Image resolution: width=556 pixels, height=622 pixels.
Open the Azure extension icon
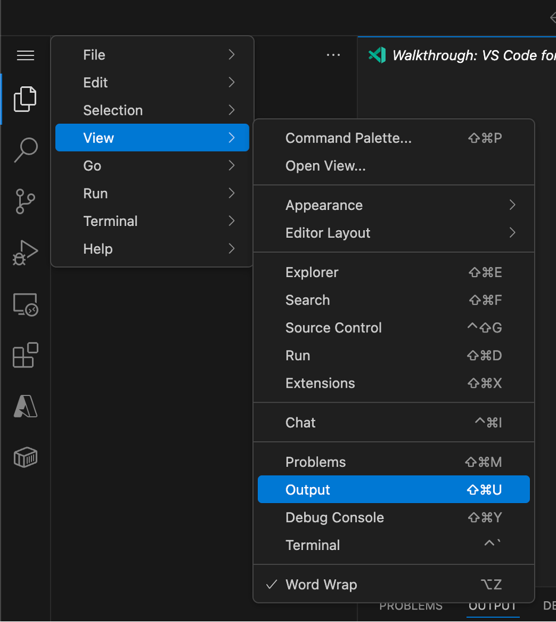25,407
